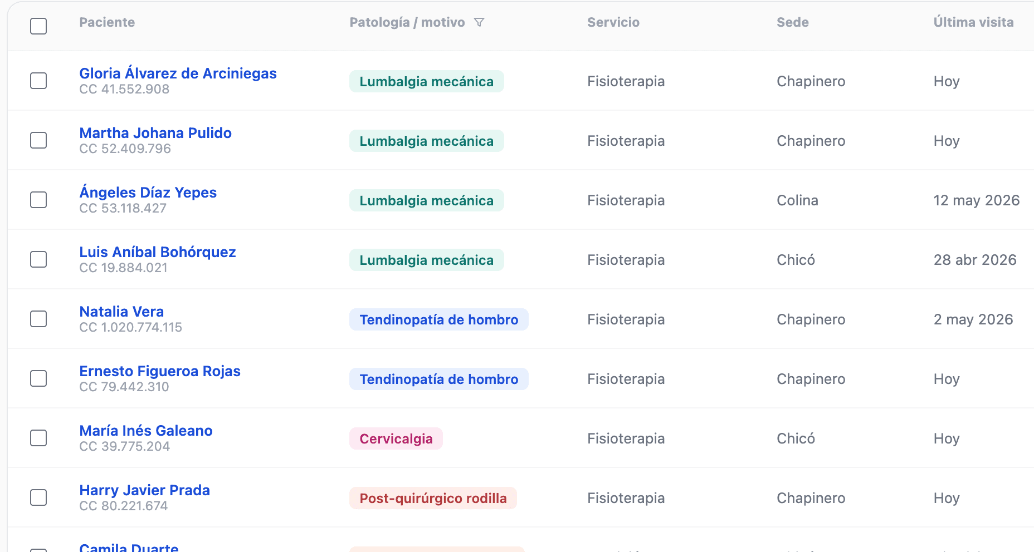Open Natalia Vera's patient page

tap(121, 312)
